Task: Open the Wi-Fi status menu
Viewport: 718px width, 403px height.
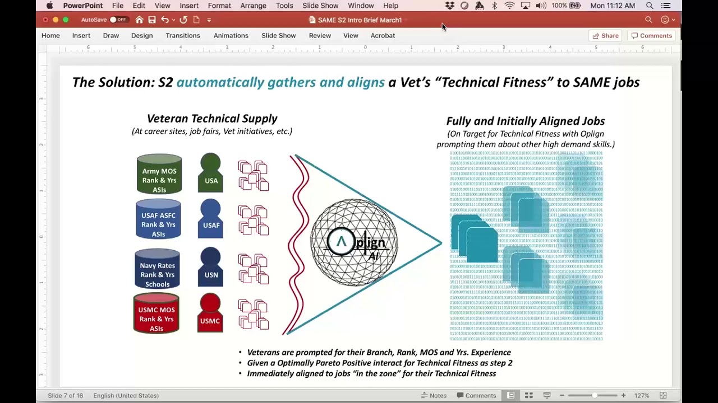Action: point(509,6)
